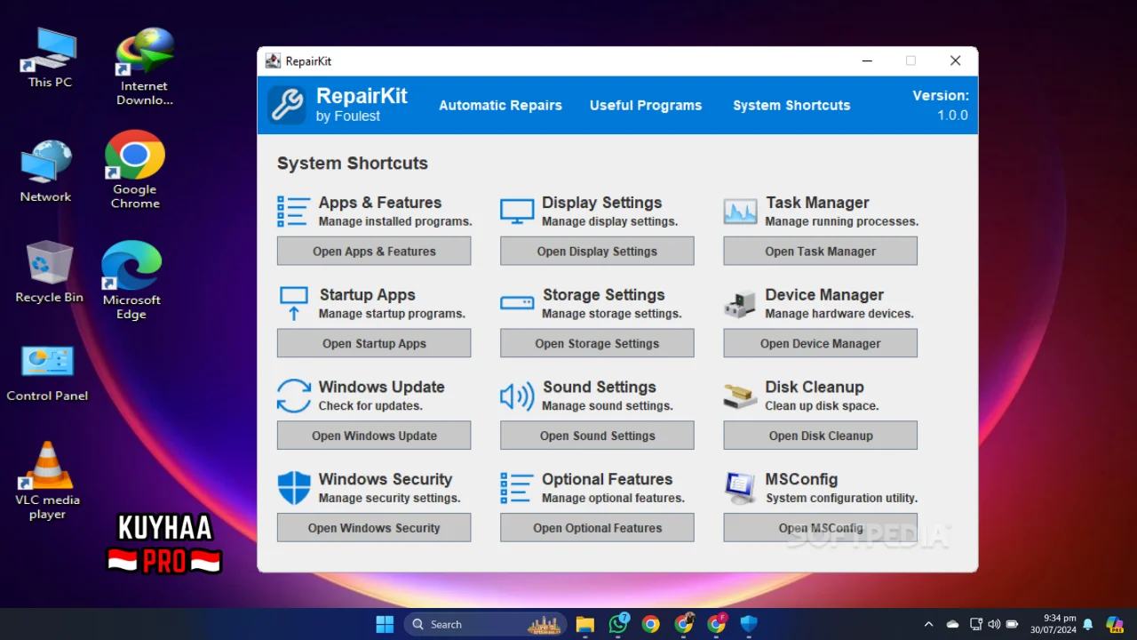Screen dimensions: 1137x640
Task: Click 'Check for updates.' description
Action: click(x=370, y=405)
